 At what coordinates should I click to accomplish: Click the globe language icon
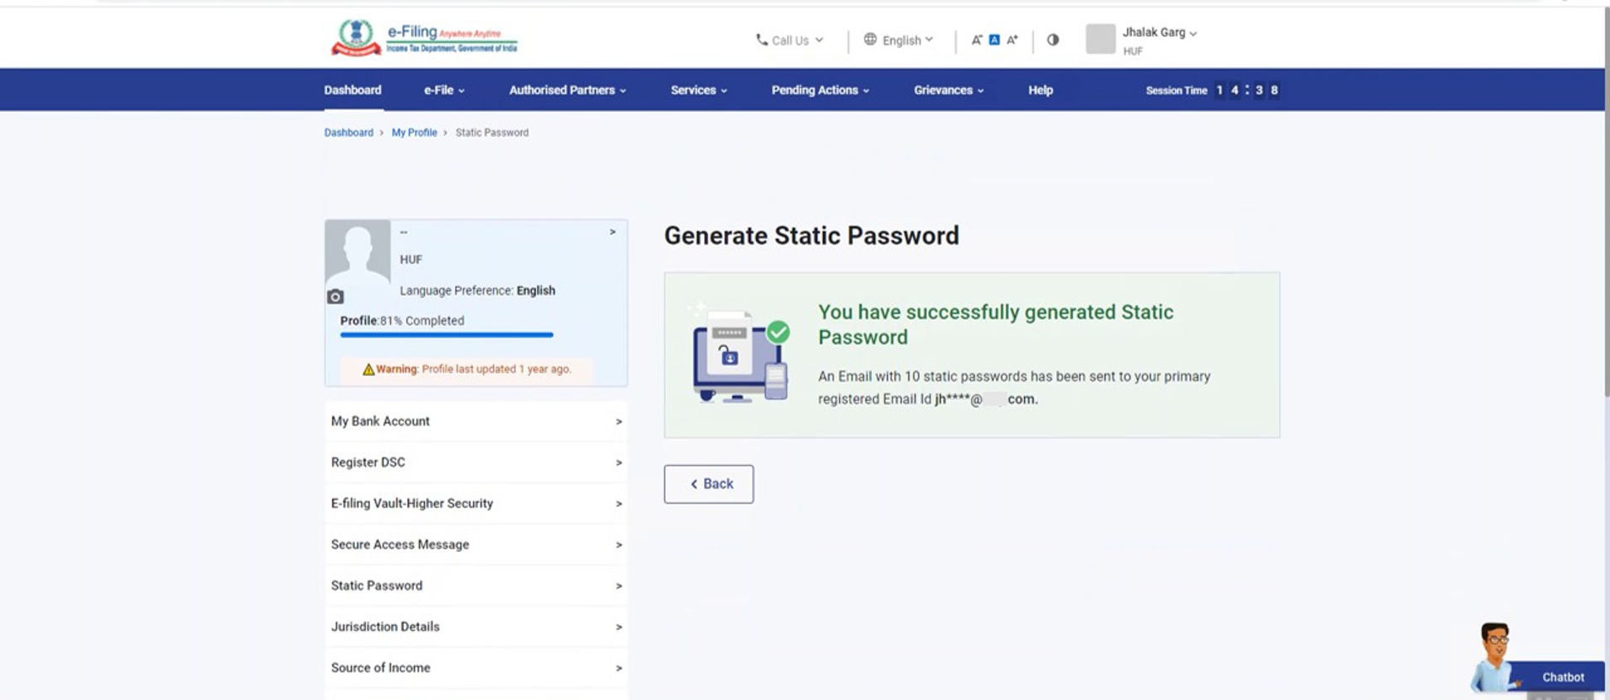tap(870, 40)
